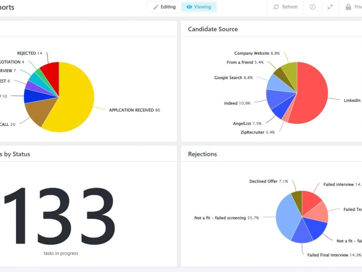Viewport: 362px width, 272px height.
Task: Click the 'AngelList 7.5%' label
Action: [x=247, y=124]
